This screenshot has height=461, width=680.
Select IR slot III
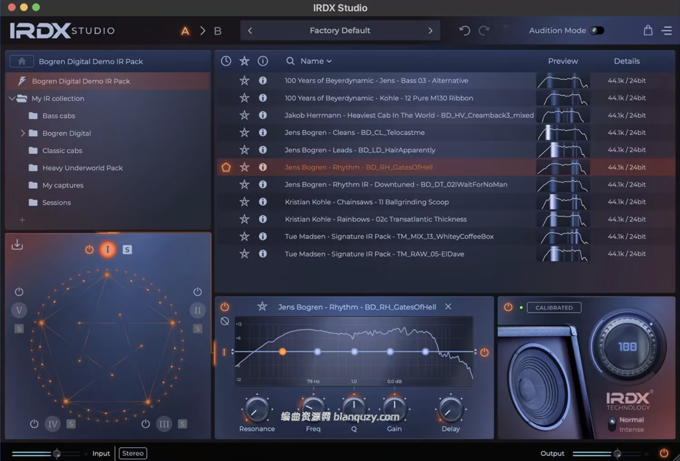[164, 424]
